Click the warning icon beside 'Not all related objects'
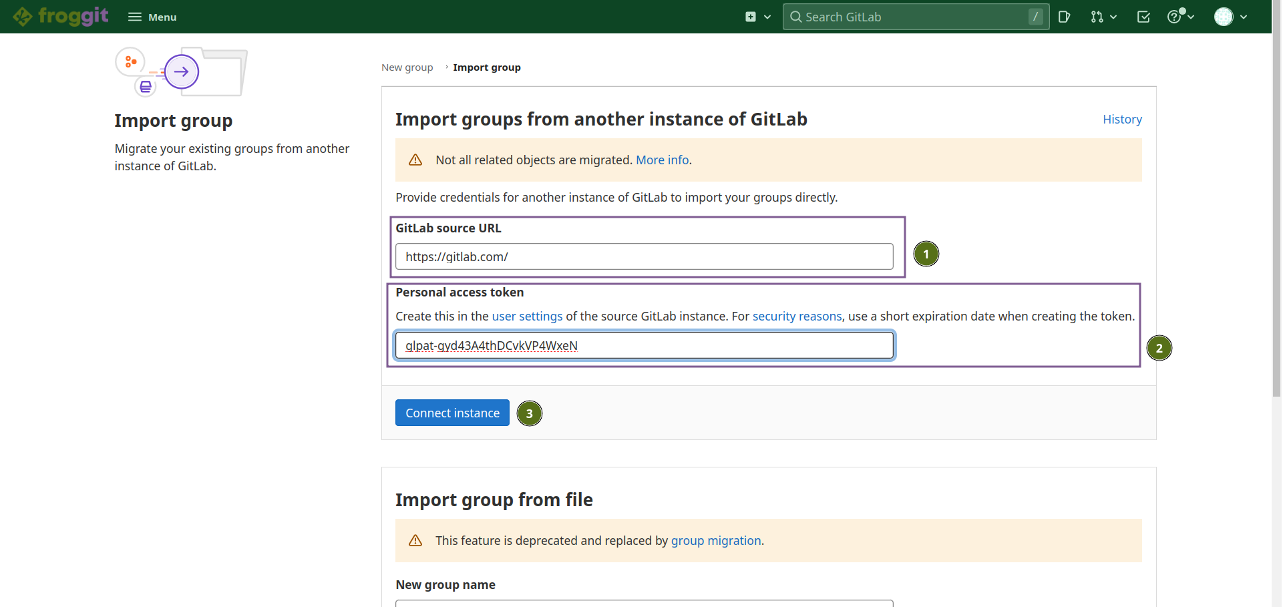This screenshot has height=607, width=1287. [x=415, y=160]
